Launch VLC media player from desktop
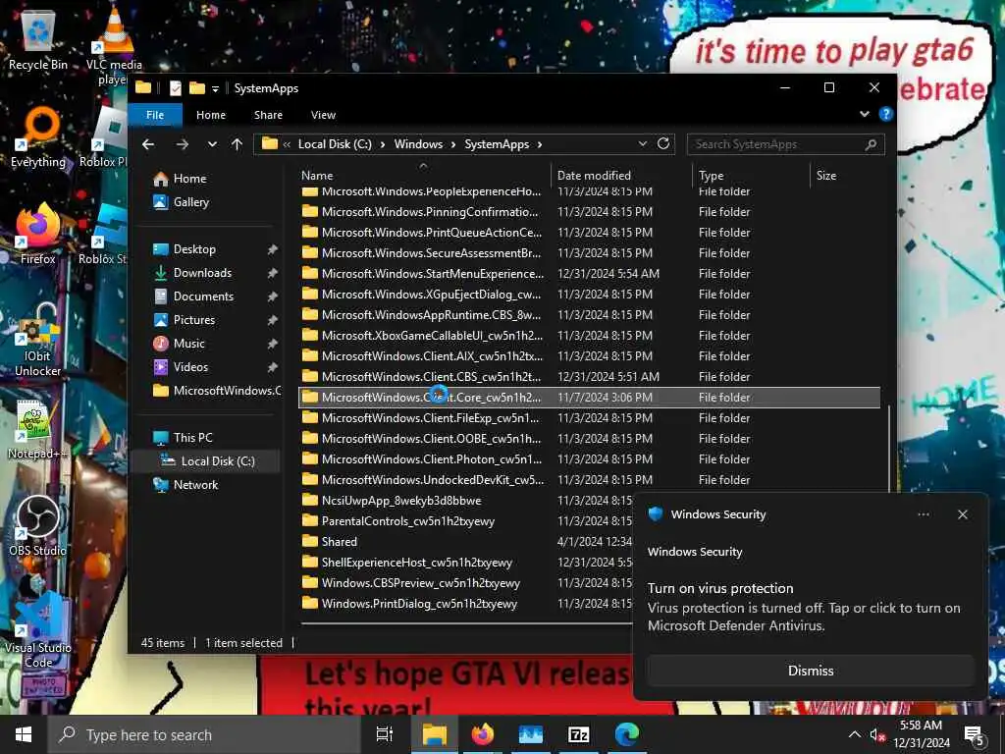1005x754 pixels. [x=114, y=45]
